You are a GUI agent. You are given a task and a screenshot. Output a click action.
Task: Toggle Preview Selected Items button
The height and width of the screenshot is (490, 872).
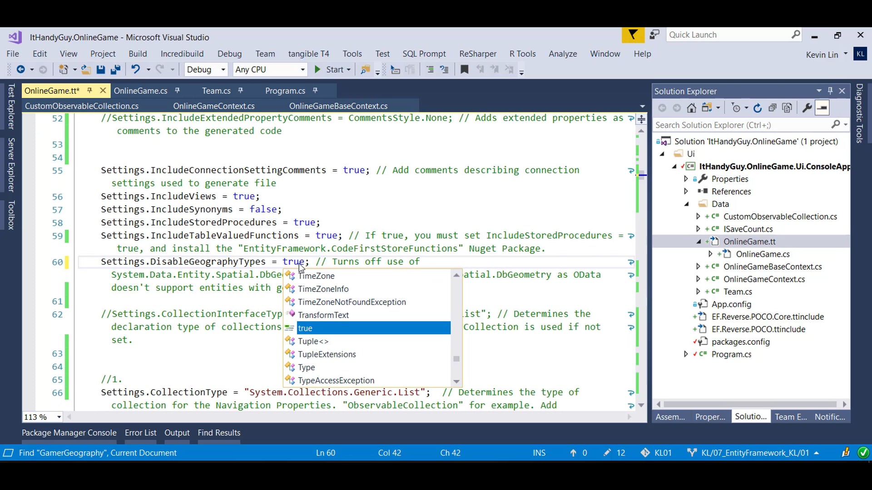click(x=822, y=108)
